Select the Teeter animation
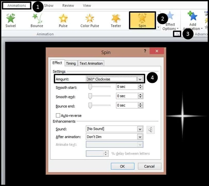 coord(116,20)
